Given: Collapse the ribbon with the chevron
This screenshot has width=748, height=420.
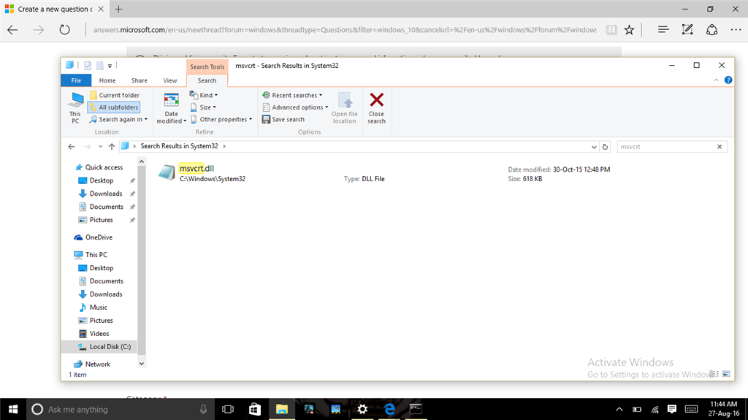Looking at the screenshot, I should pyautogui.click(x=716, y=80).
